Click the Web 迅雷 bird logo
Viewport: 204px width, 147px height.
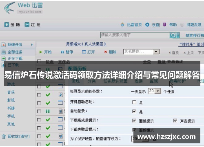(9, 8)
